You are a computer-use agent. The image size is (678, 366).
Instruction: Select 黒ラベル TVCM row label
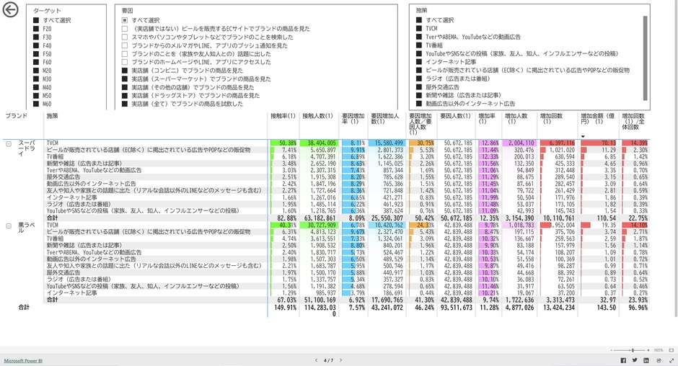click(x=53, y=225)
